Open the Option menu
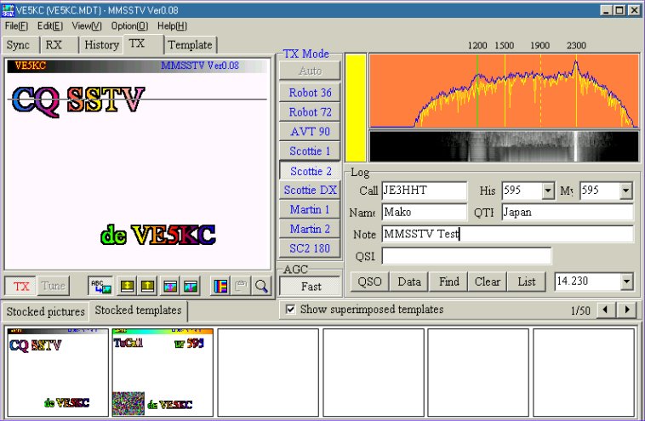 pos(129,26)
